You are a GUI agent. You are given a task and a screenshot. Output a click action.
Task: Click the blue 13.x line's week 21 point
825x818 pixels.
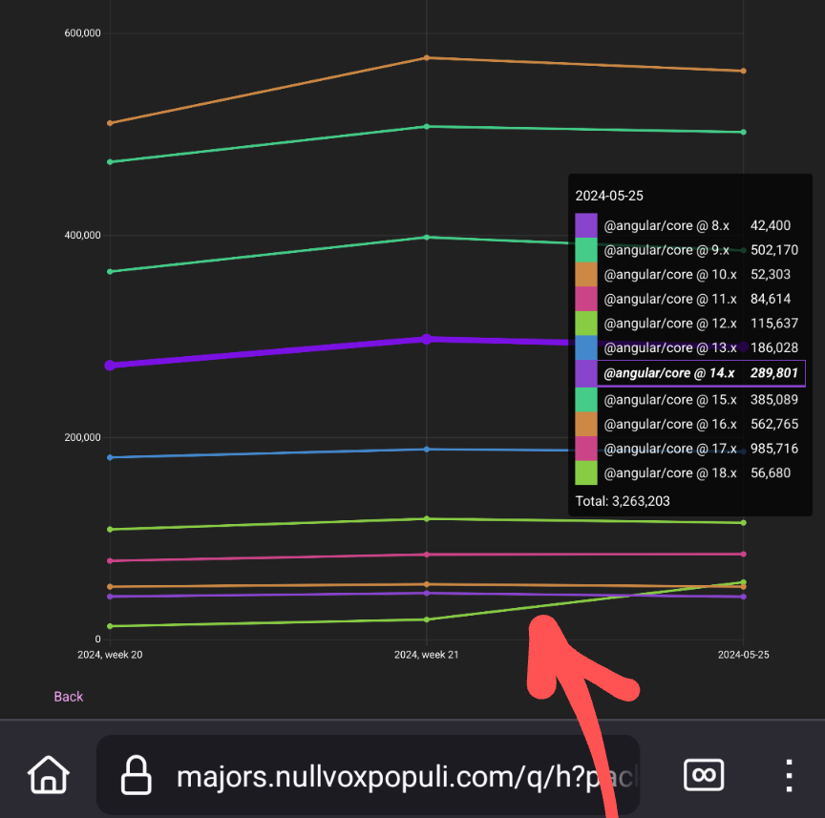[427, 450]
